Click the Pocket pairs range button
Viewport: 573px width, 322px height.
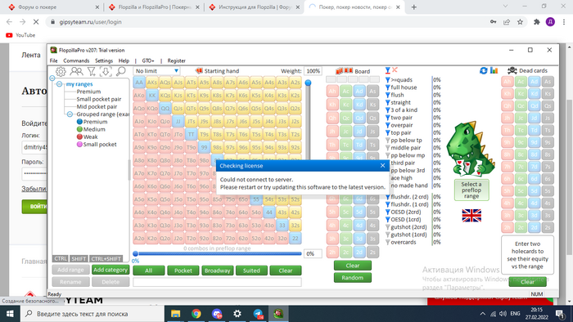pyautogui.click(x=183, y=271)
